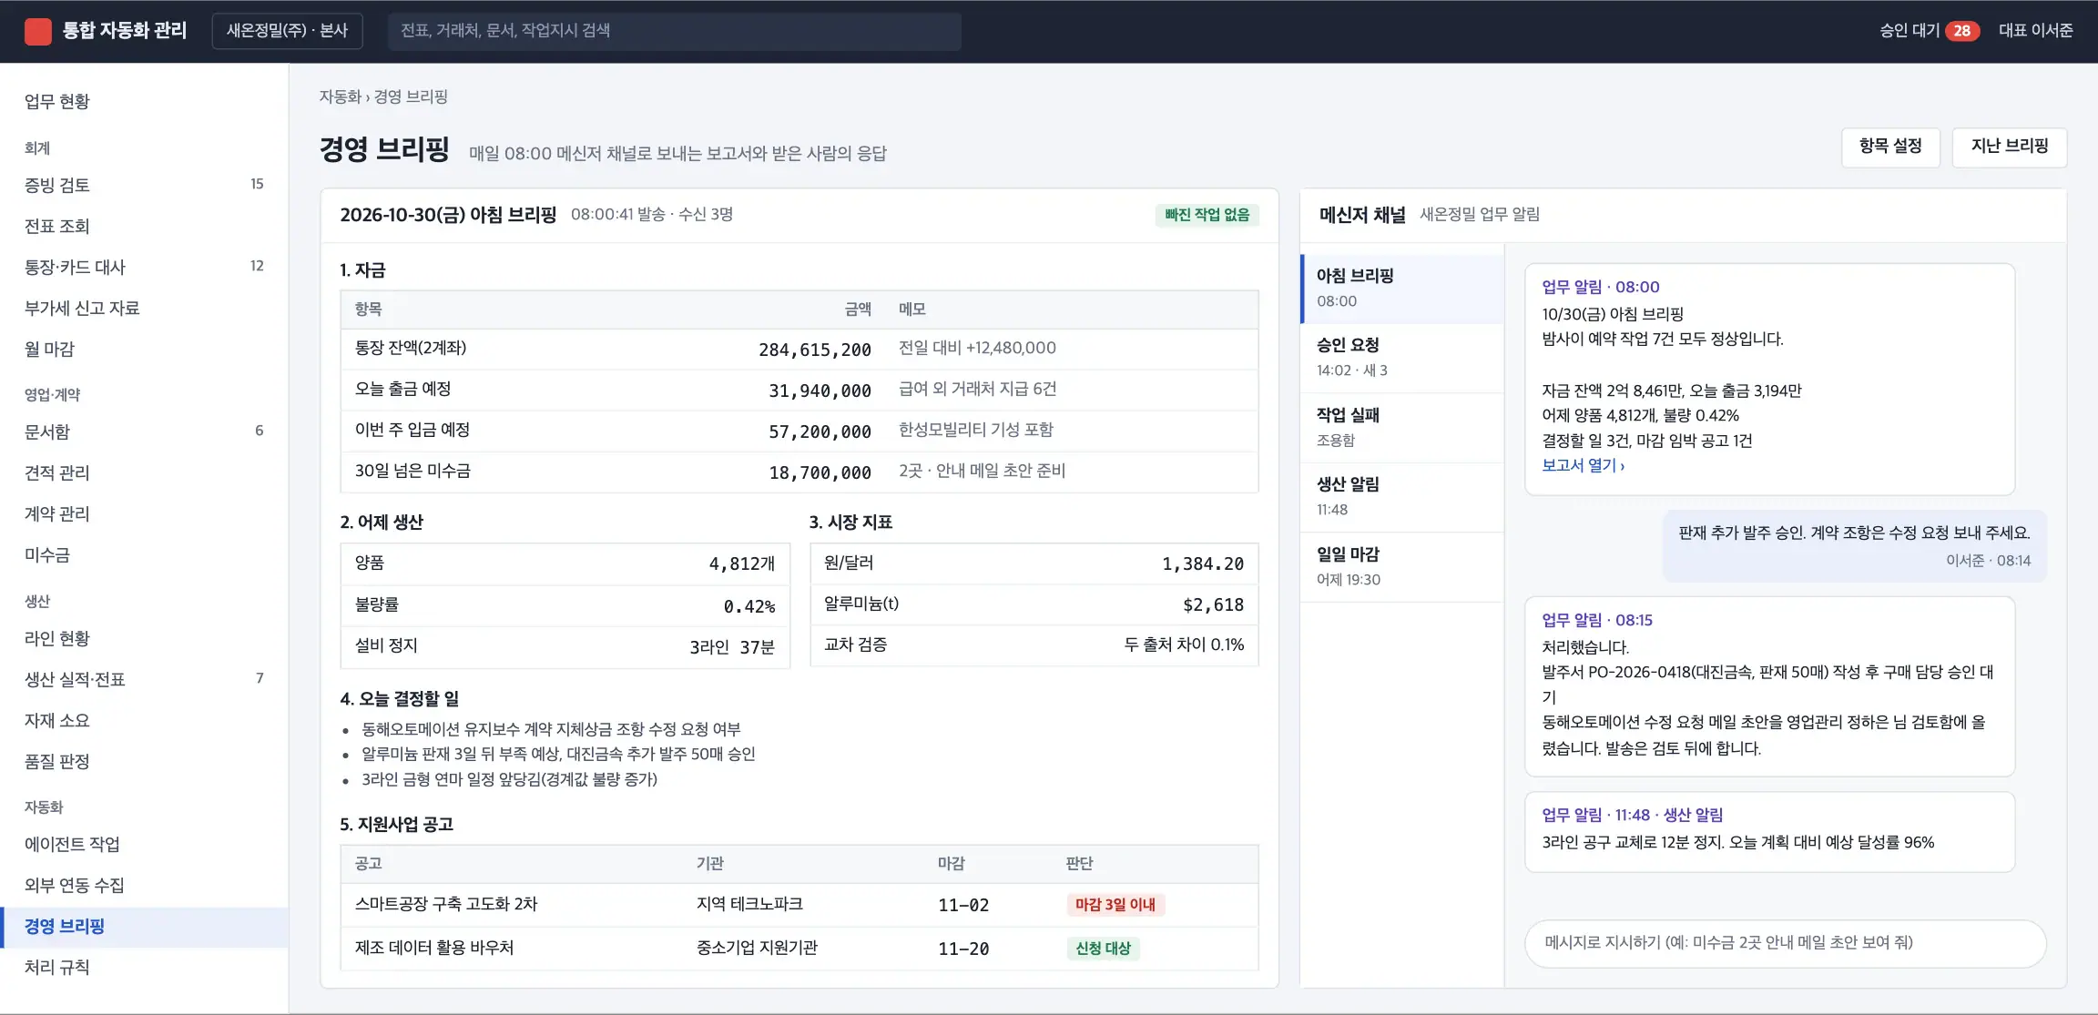
Task: Select the 생산 알림 channel thread
Action: point(1402,497)
